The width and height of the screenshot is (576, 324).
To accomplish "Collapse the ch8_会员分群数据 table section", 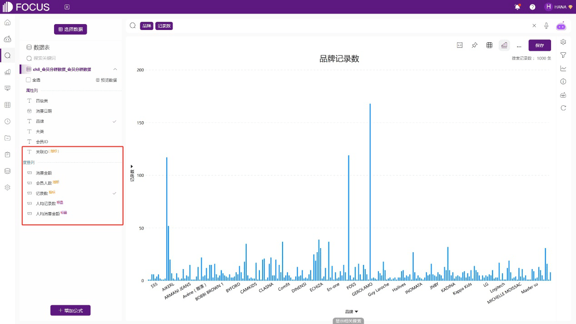I will tap(115, 70).
